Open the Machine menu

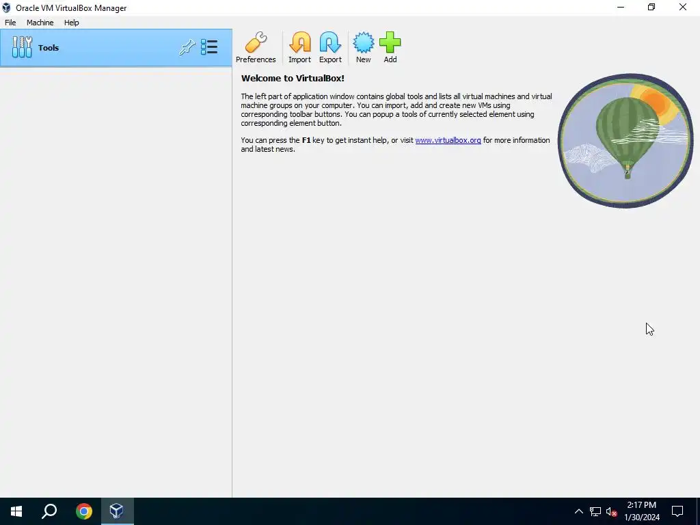pyautogui.click(x=40, y=23)
